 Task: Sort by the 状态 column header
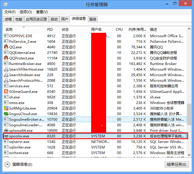(74, 30)
